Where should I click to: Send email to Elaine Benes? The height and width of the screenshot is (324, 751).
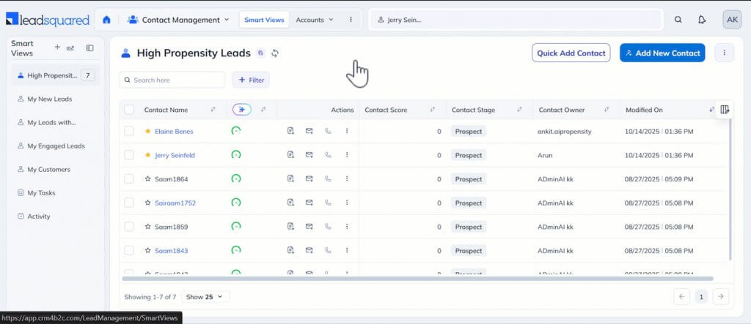pos(309,131)
